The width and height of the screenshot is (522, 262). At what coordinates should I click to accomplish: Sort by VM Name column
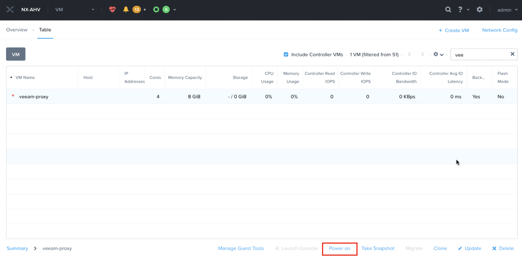tap(25, 77)
